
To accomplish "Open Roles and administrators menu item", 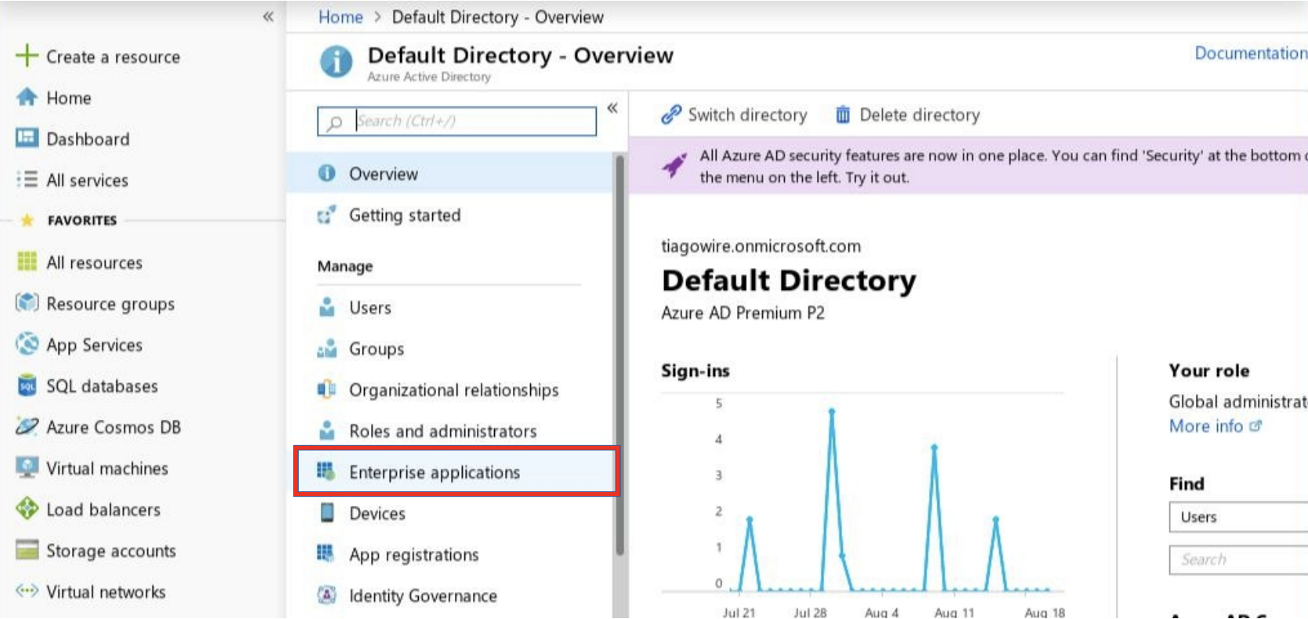I will tap(449, 431).
